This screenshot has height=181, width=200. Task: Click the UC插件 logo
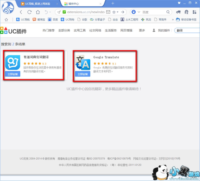tap(13, 31)
